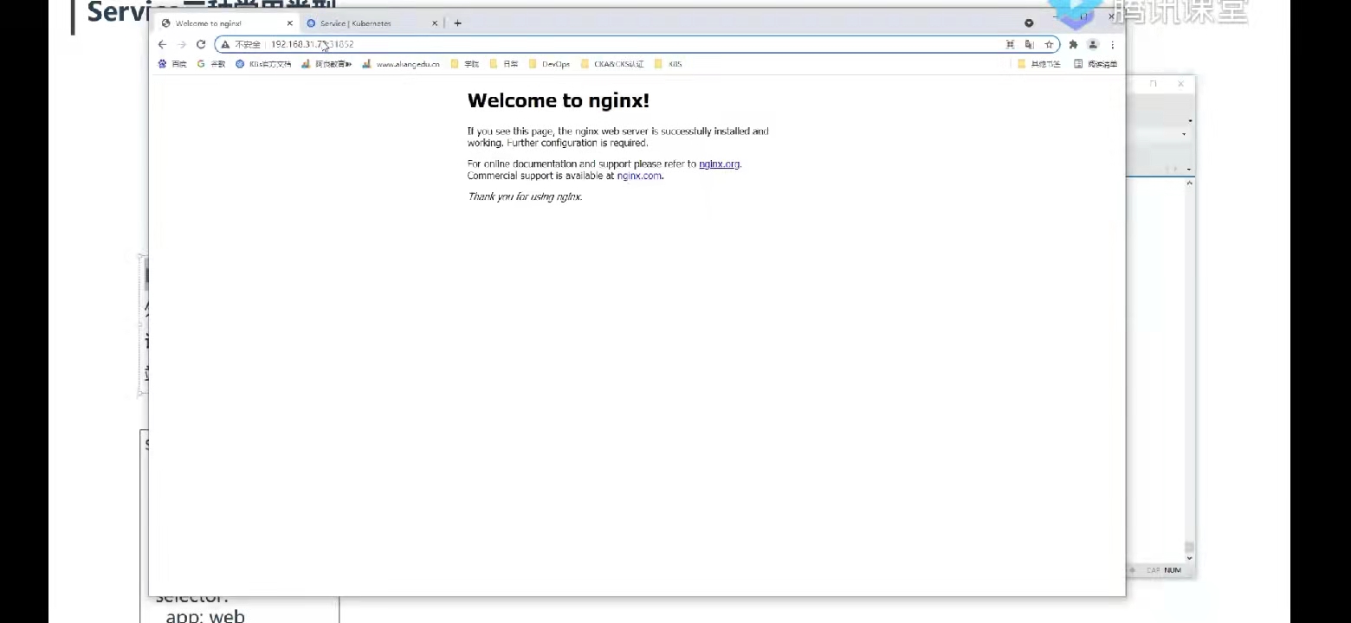This screenshot has height=623, width=1351.
Task: Open the 百度 bookmark
Action: (172, 64)
